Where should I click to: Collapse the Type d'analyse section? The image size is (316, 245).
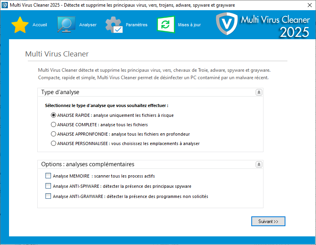click(259, 93)
